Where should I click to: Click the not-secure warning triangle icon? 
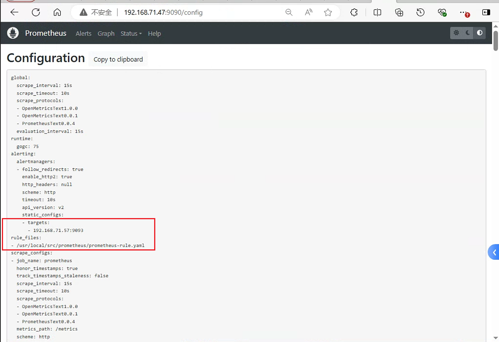pyautogui.click(x=83, y=13)
